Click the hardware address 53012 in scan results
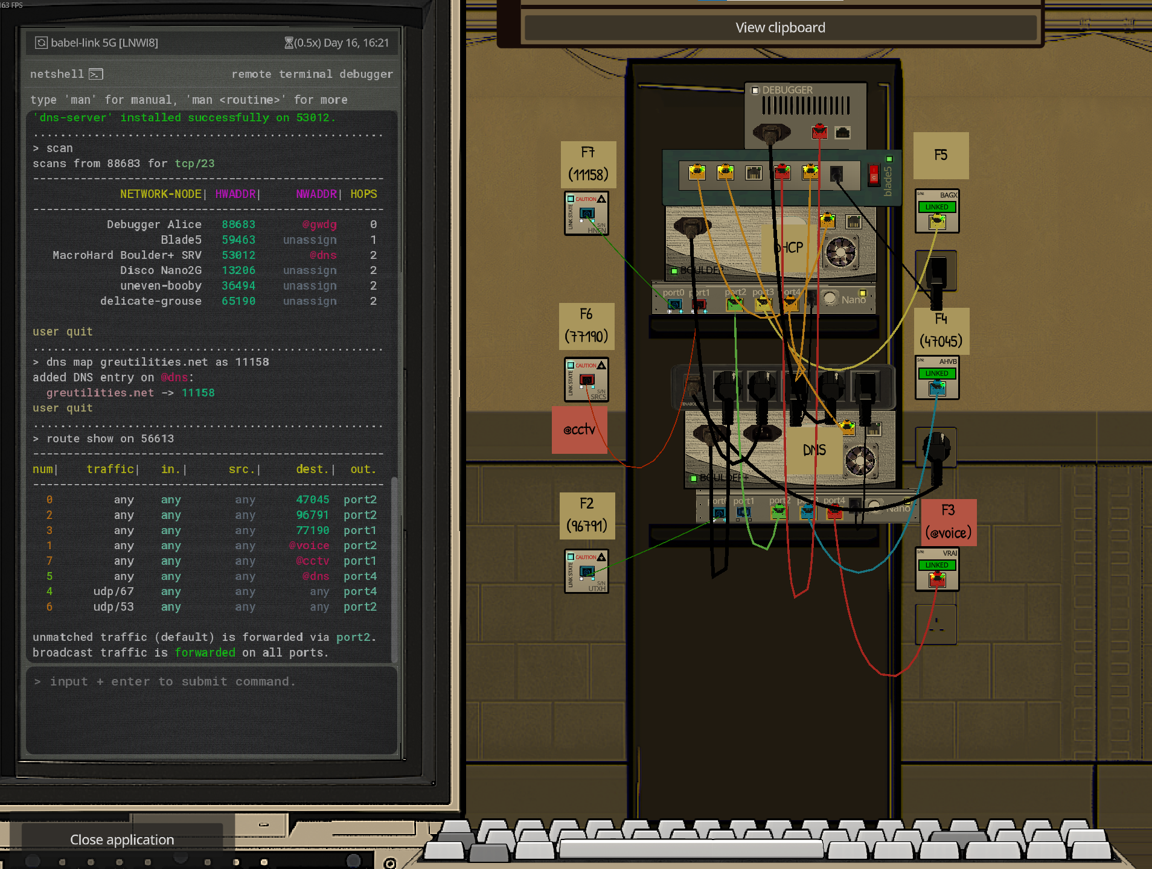The image size is (1152, 869). click(238, 255)
